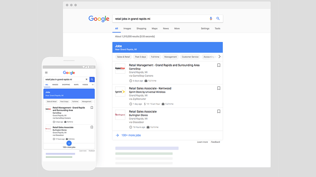Tap Learn more on the phone
This screenshot has height=177, width=316.
(83, 151)
